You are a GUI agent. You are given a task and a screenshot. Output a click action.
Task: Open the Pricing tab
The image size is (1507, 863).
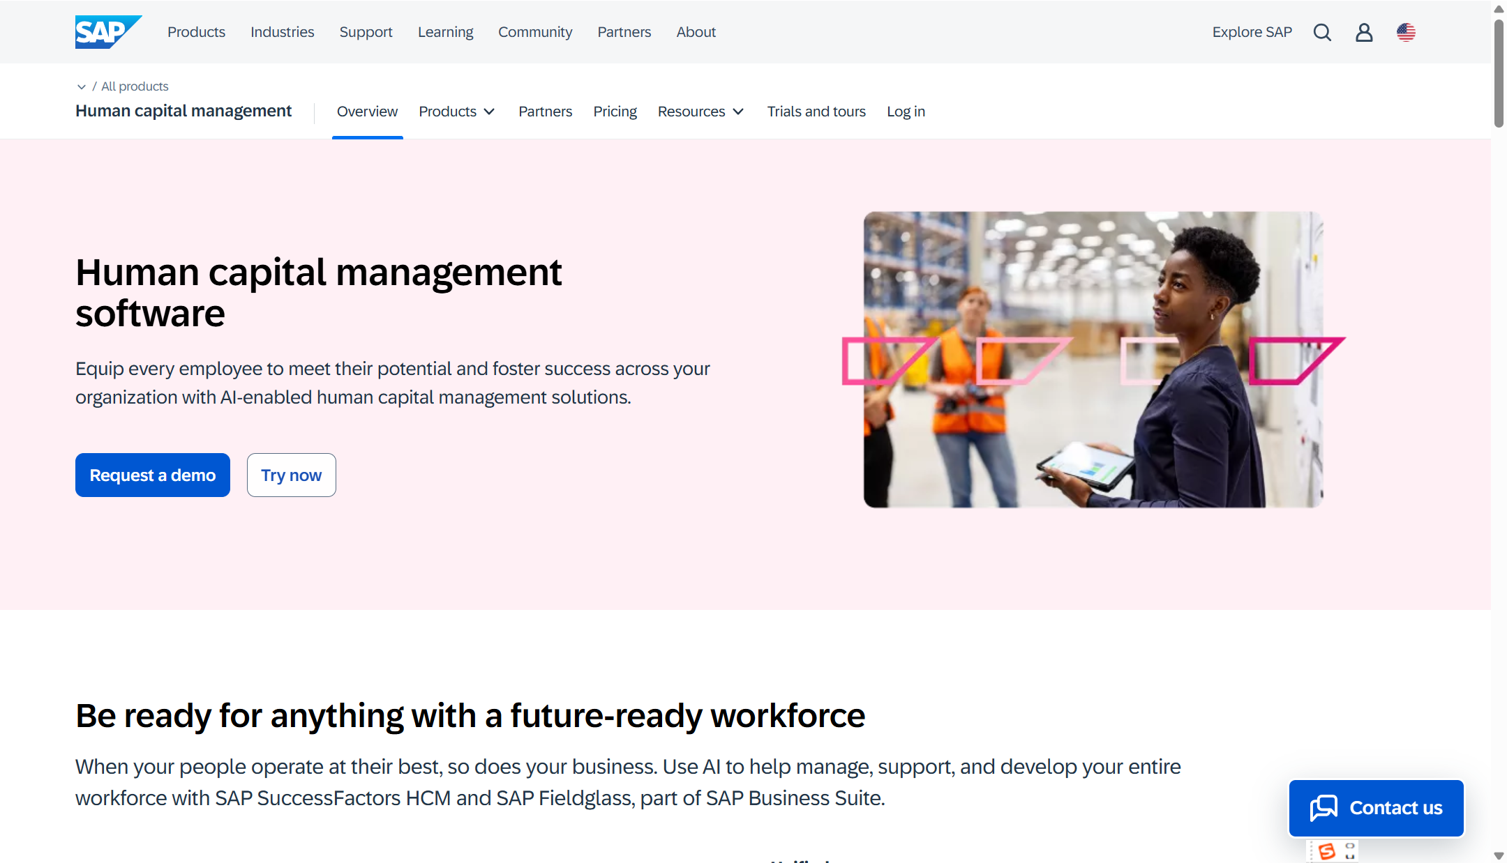615,112
